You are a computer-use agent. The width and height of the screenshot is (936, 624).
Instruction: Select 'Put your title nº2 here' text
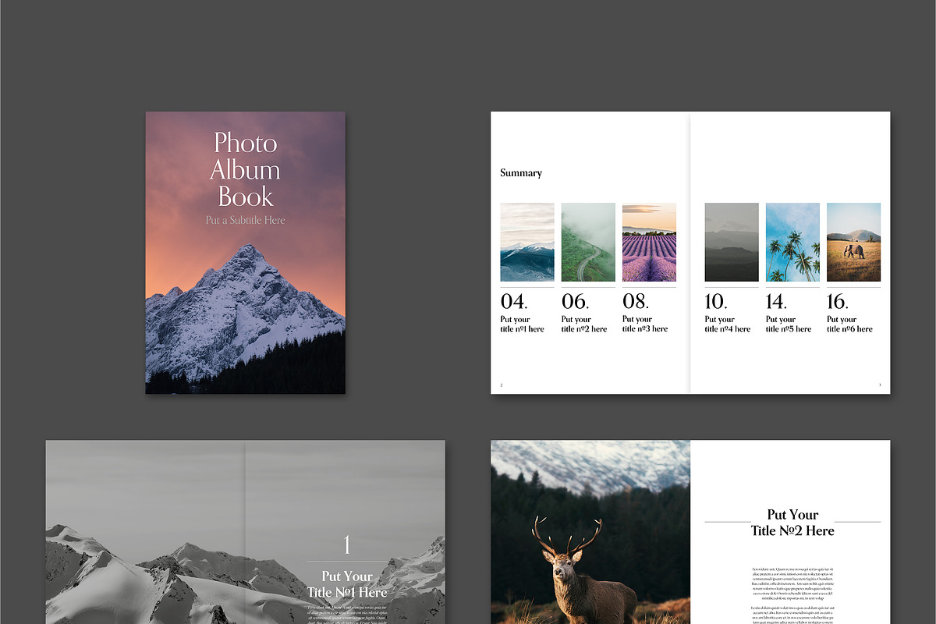pyautogui.click(x=584, y=324)
